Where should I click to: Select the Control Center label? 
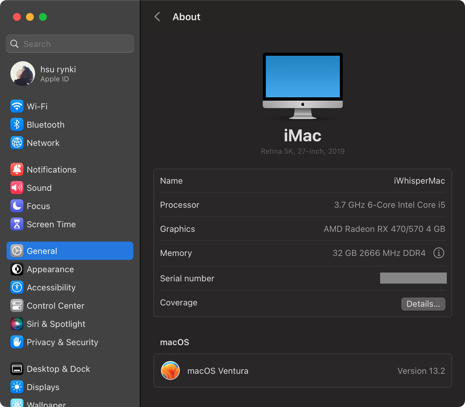click(x=55, y=306)
